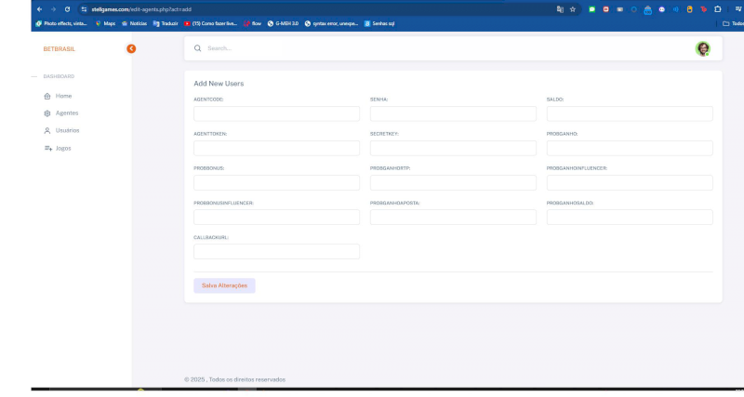The height and width of the screenshot is (397, 744).
Task: Click the Usuários person icon in the sidebar
Action: coord(47,130)
